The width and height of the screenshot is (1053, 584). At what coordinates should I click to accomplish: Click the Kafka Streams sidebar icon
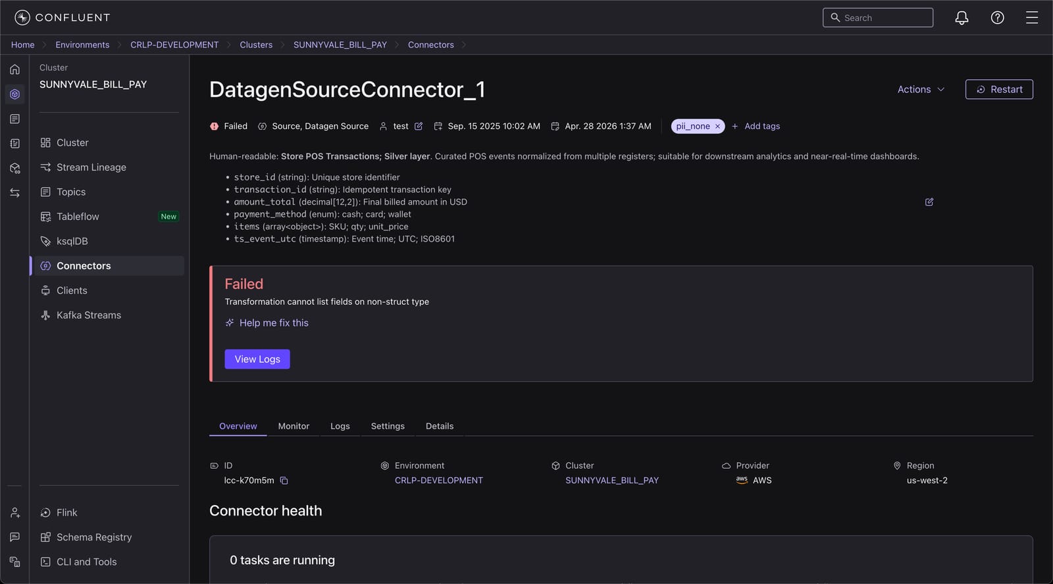tap(45, 315)
